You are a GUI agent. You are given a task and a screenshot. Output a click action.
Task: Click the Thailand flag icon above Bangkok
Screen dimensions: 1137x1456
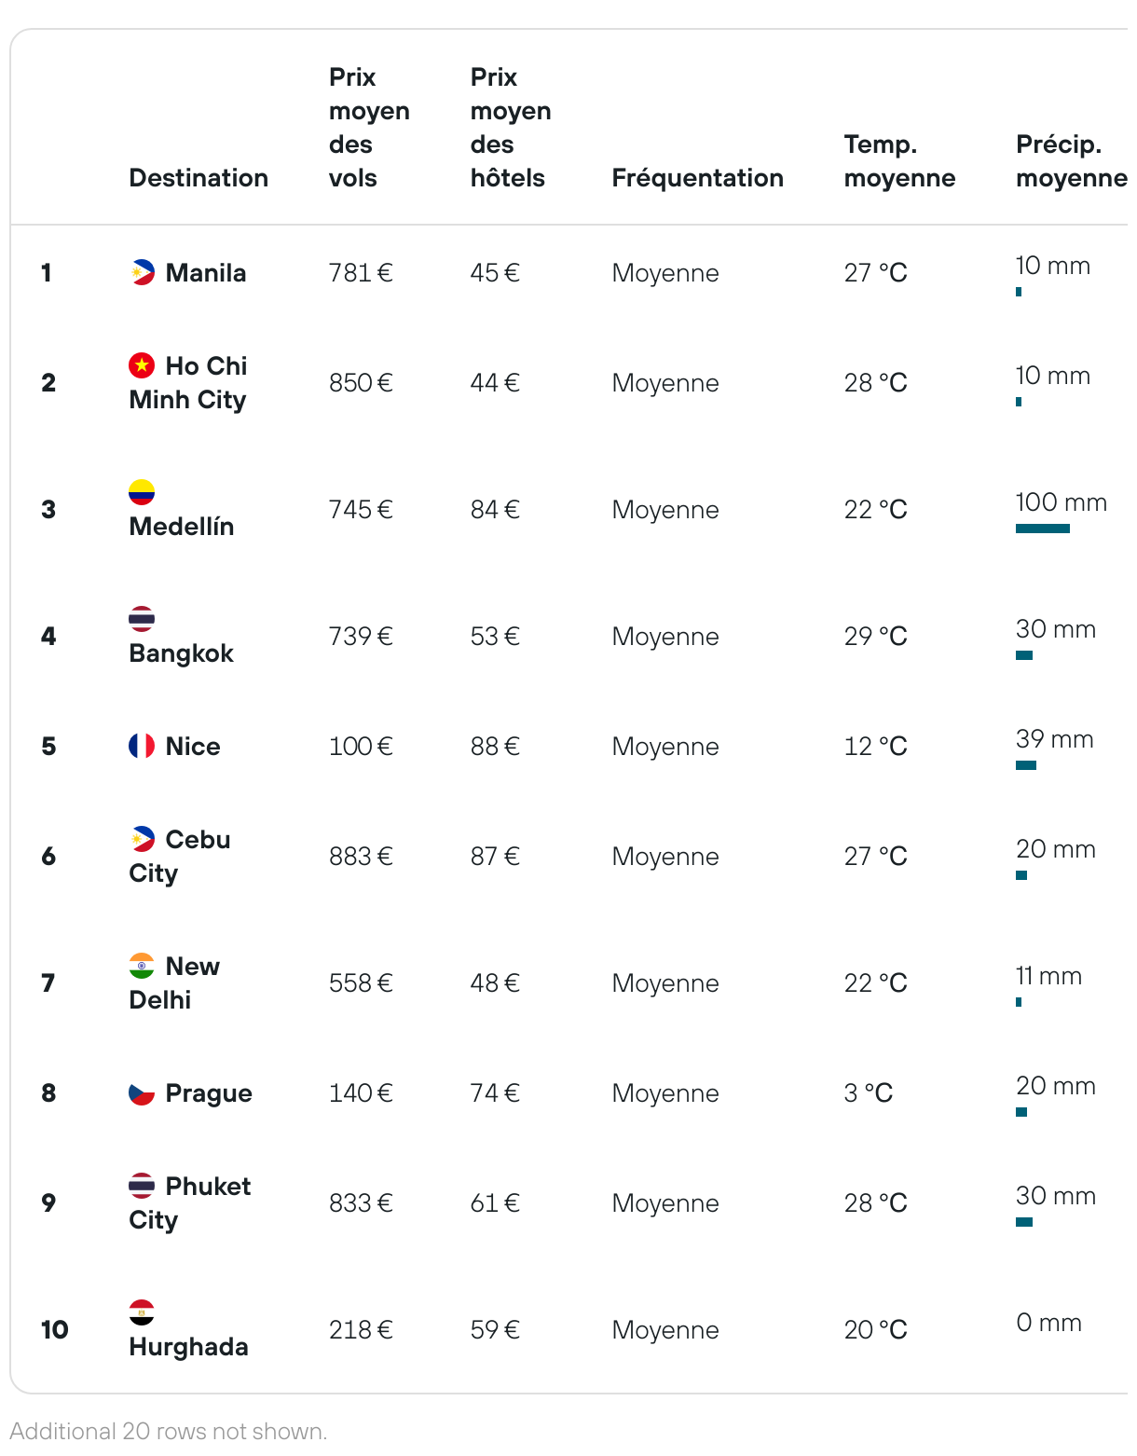pos(142,619)
